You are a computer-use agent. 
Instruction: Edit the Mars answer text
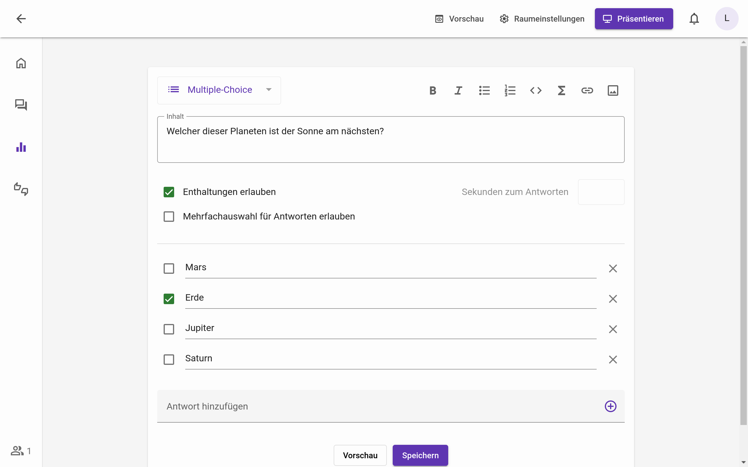tap(391, 268)
